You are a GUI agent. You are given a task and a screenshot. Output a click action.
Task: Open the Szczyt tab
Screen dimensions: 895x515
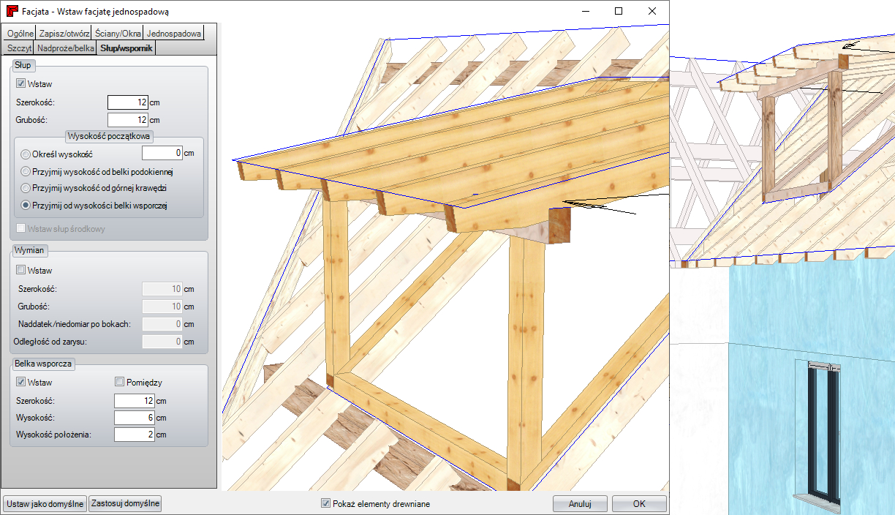click(x=18, y=48)
